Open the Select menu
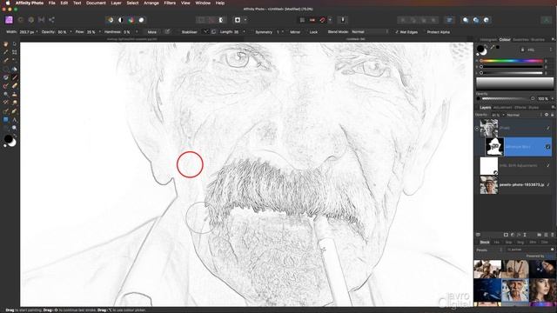 [x=132, y=3]
